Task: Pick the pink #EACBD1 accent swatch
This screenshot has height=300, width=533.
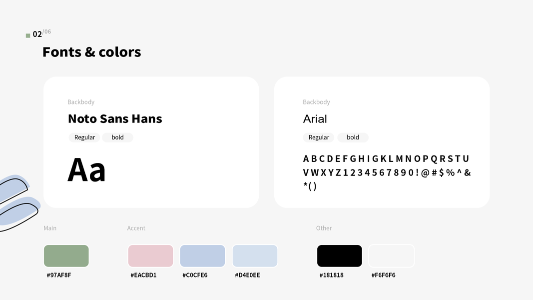Action: click(150, 256)
